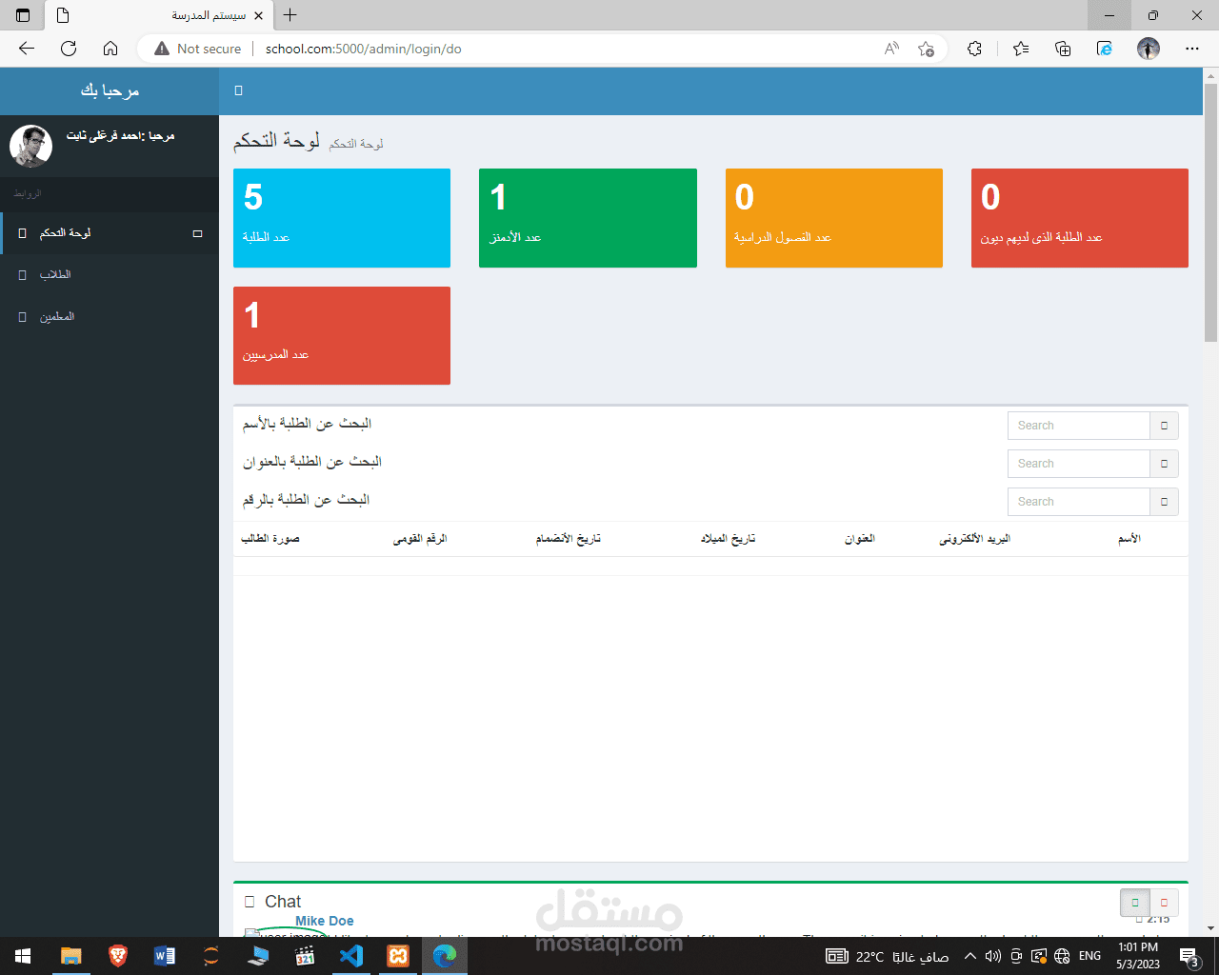Select the عدد الفصول الدراسية orange card
This screenshot has width=1219, height=975.
pyautogui.click(x=834, y=218)
